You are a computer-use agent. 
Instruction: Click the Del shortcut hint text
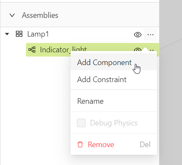point(145,145)
